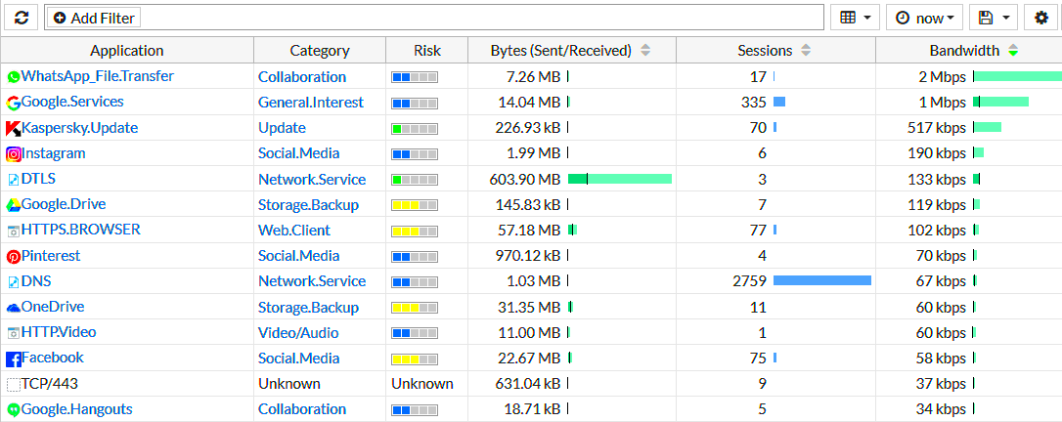Viewport: 1062px width, 422px height.
Task: Sort by Bytes (Sent/Received) column
Action: (571, 50)
